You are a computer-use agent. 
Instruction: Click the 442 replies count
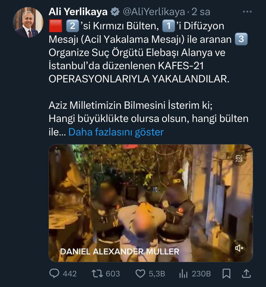(70, 274)
